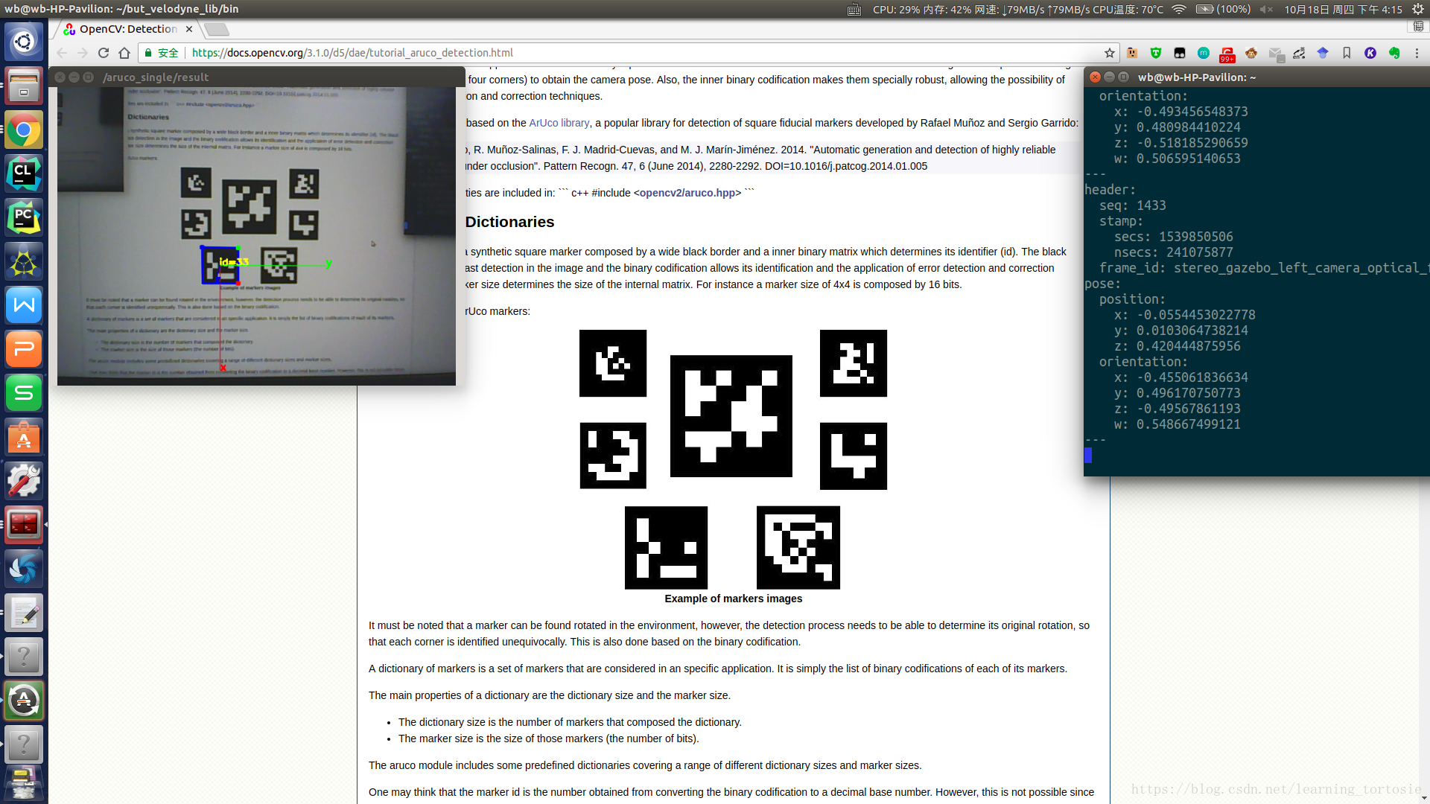Open the opencv2/aruco.hpp link
The height and width of the screenshot is (804, 1430).
click(x=687, y=193)
